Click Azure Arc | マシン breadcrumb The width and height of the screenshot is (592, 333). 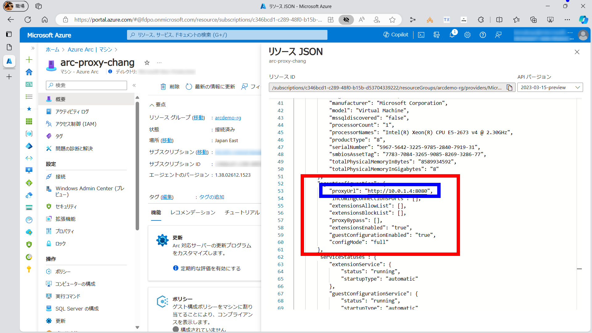(90, 50)
